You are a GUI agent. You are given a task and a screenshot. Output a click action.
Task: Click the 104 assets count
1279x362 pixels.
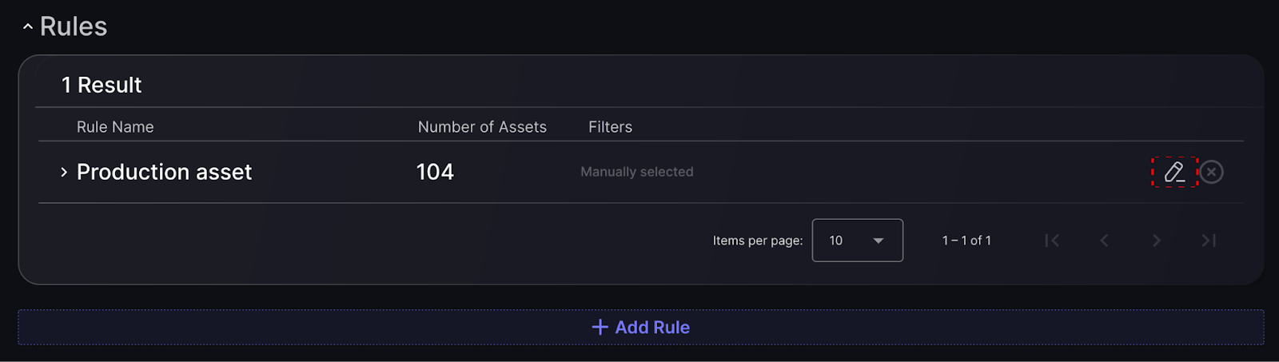[435, 172]
